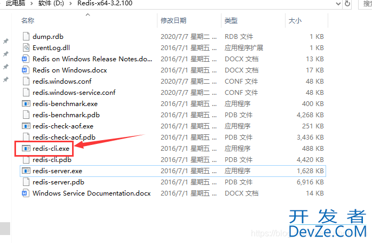The height and width of the screenshot is (243, 372).
Task: Click the 17 KB size cell
Action: [x=315, y=70]
